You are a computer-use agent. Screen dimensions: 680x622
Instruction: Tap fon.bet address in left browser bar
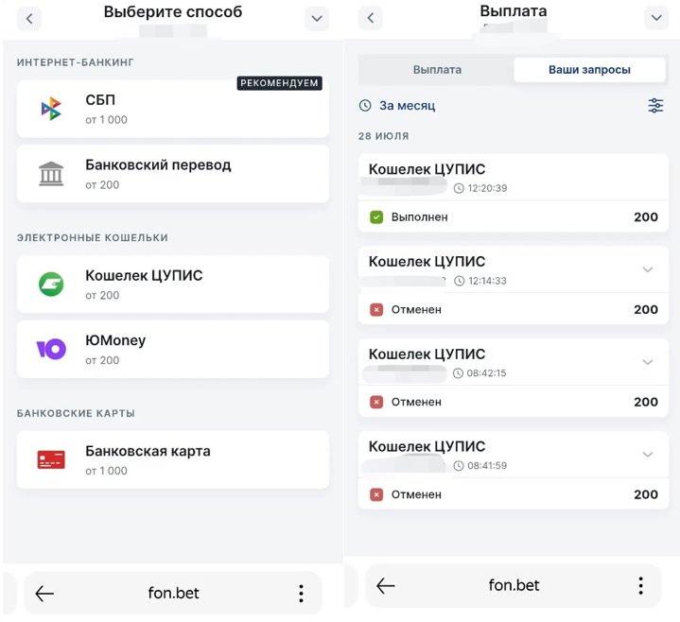[x=173, y=593]
